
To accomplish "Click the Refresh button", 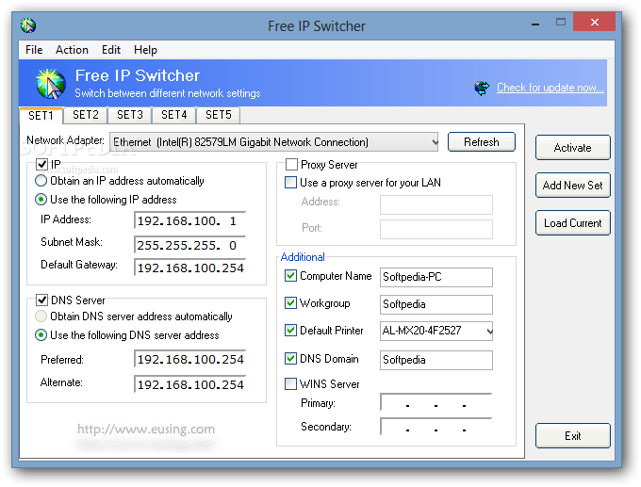I will (x=481, y=142).
